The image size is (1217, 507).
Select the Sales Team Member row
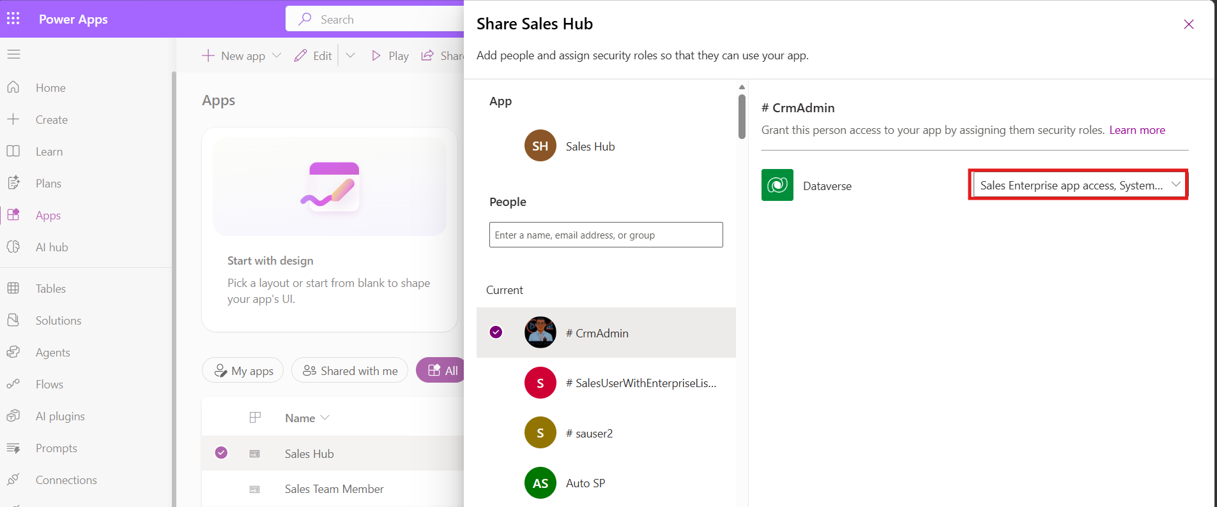(333, 489)
